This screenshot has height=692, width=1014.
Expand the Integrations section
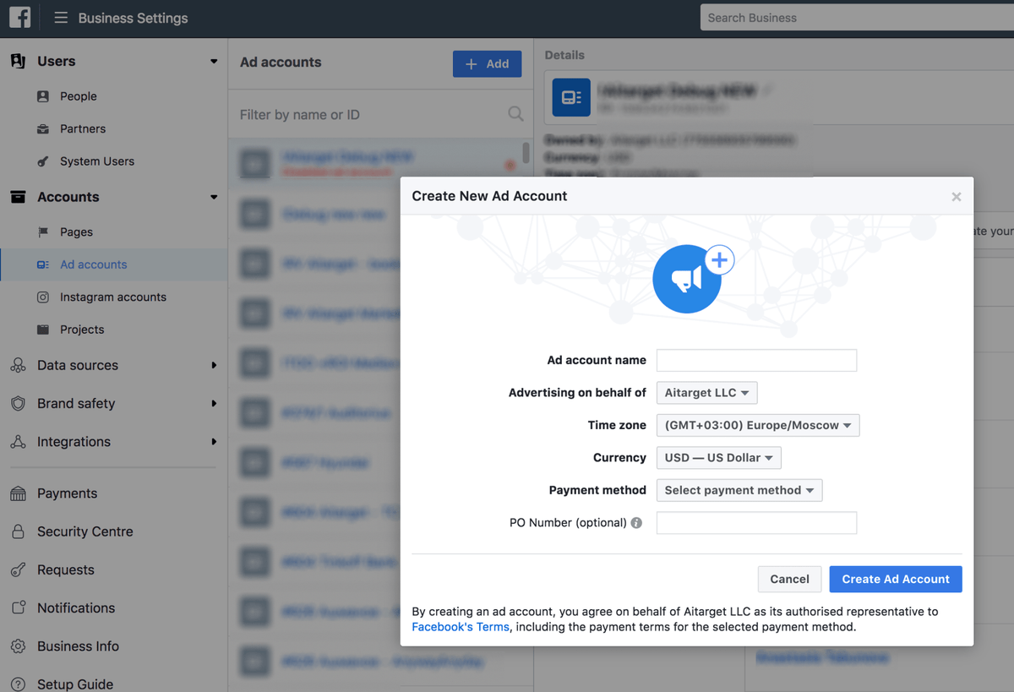coord(214,442)
